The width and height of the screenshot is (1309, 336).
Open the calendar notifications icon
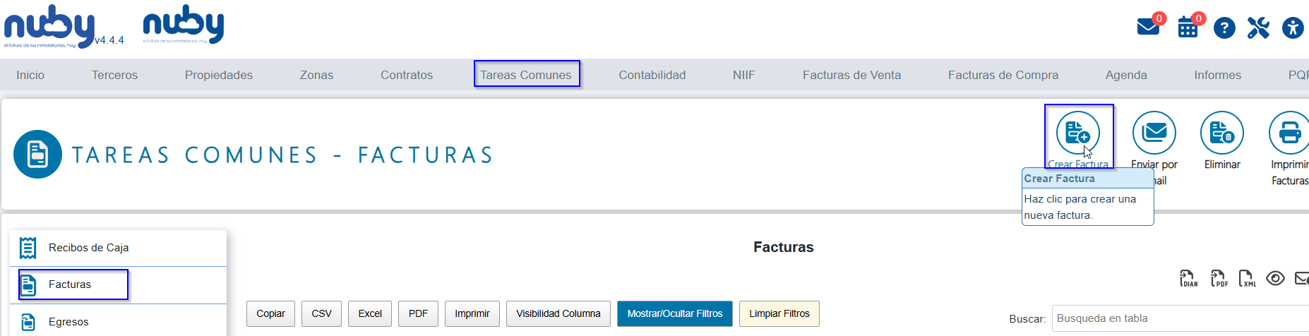pos(1188,28)
